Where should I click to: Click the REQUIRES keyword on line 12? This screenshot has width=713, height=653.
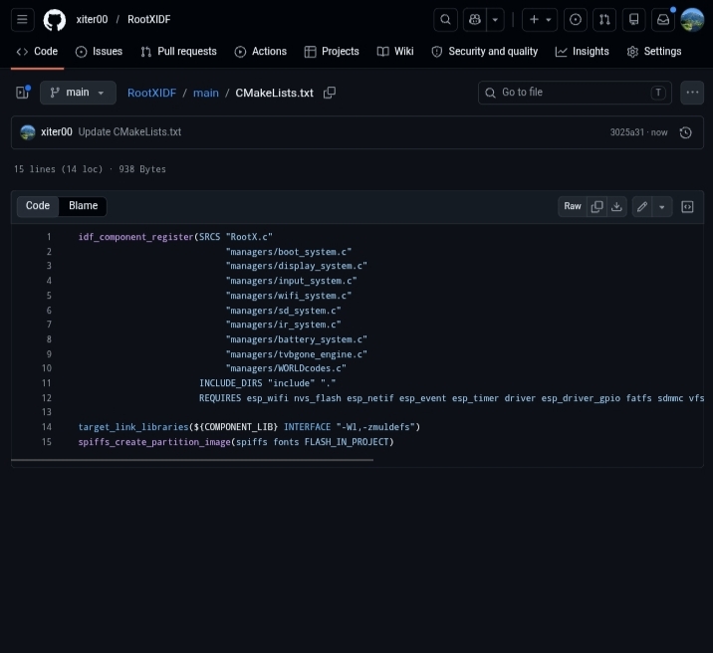[220, 398]
